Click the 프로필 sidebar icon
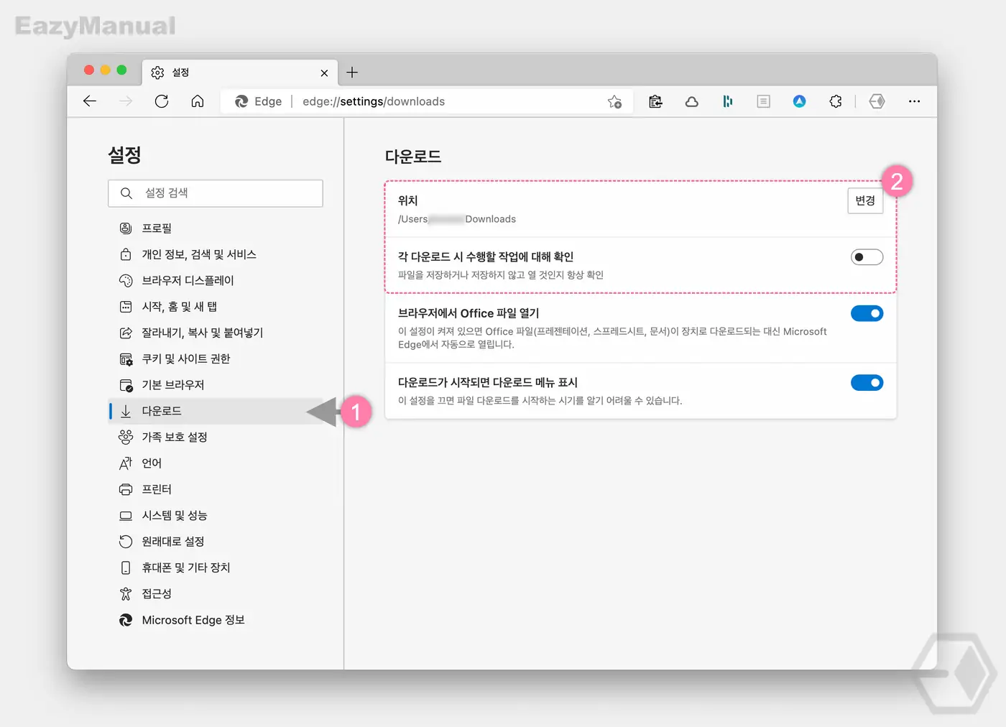 tap(126, 228)
